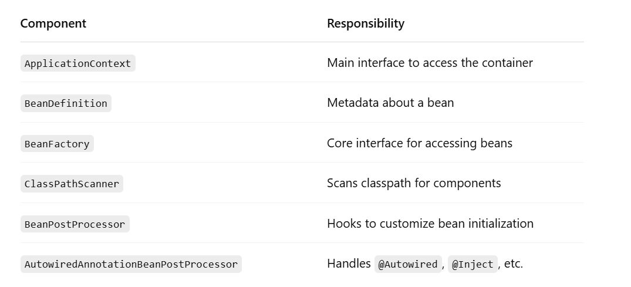Click the BeanFactory code label

(x=57, y=144)
